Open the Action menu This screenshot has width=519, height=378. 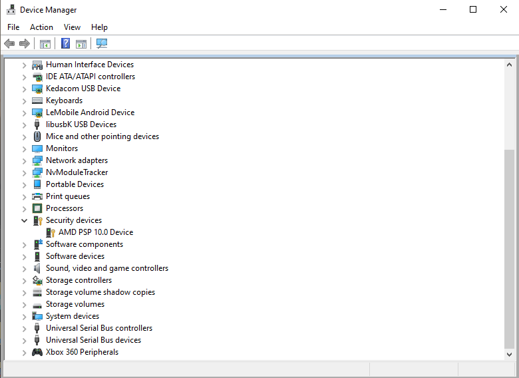[41, 27]
